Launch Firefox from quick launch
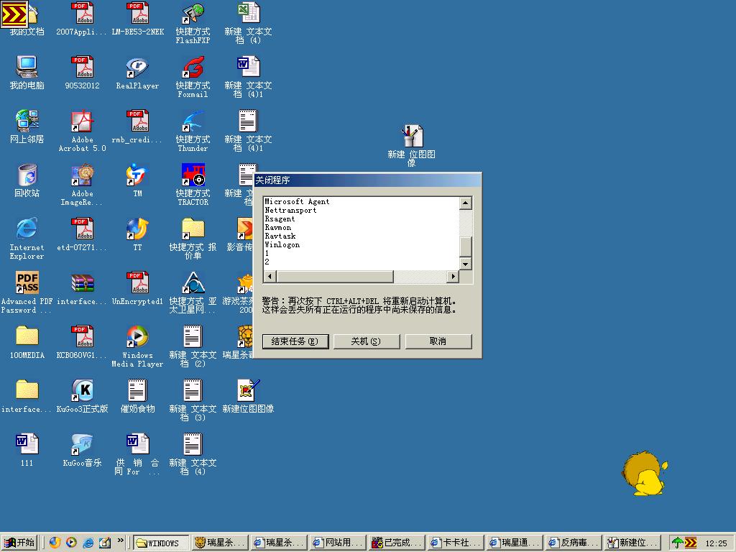The height and width of the screenshot is (552, 736). pyautogui.click(x=55, y=543)
